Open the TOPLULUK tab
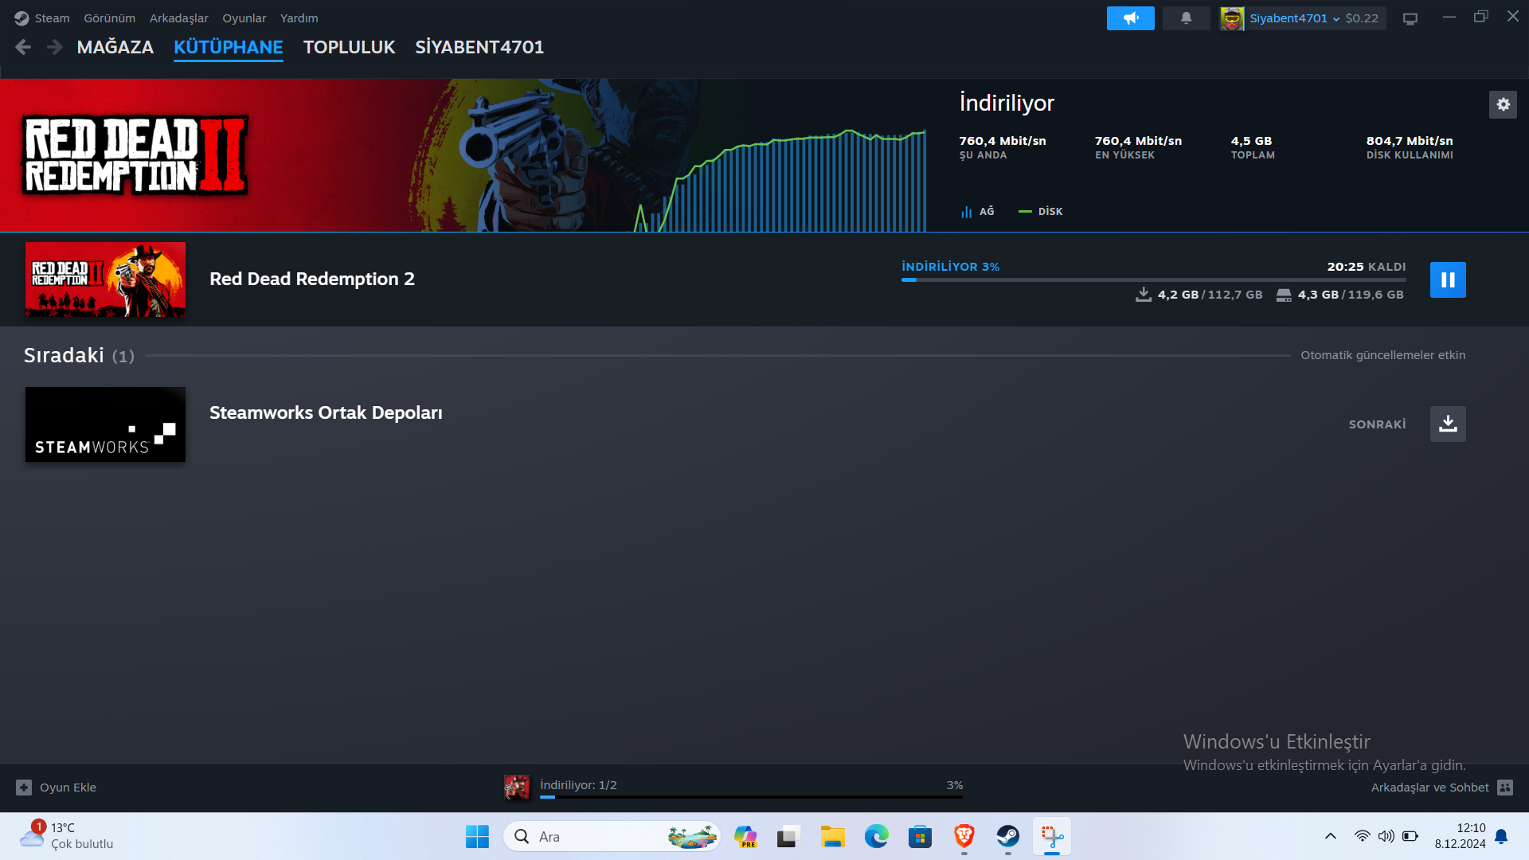 coord(349,47)
